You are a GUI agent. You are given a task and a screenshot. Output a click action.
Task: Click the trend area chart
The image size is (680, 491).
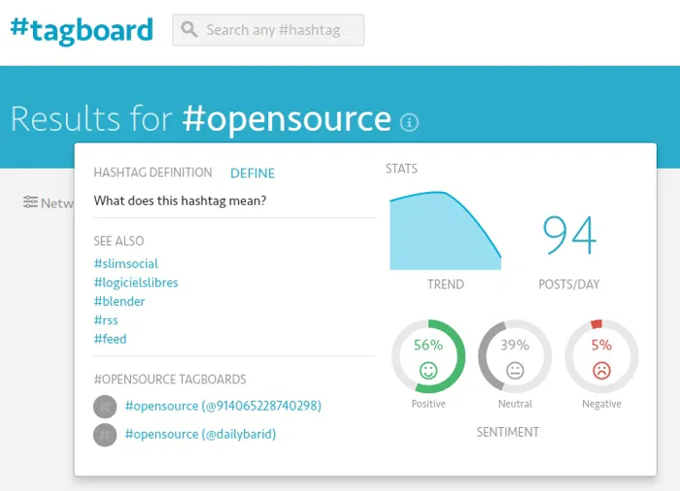(445, 231)
